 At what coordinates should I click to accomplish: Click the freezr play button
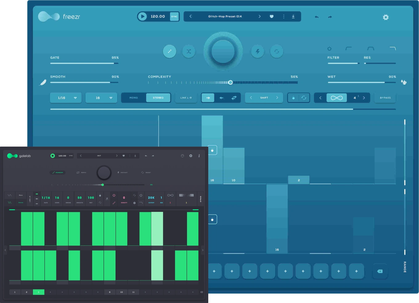[142, 17]
